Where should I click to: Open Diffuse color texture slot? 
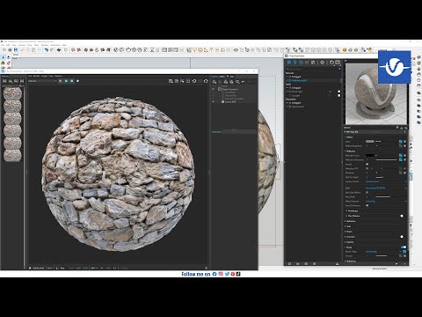tap(401, 142)
